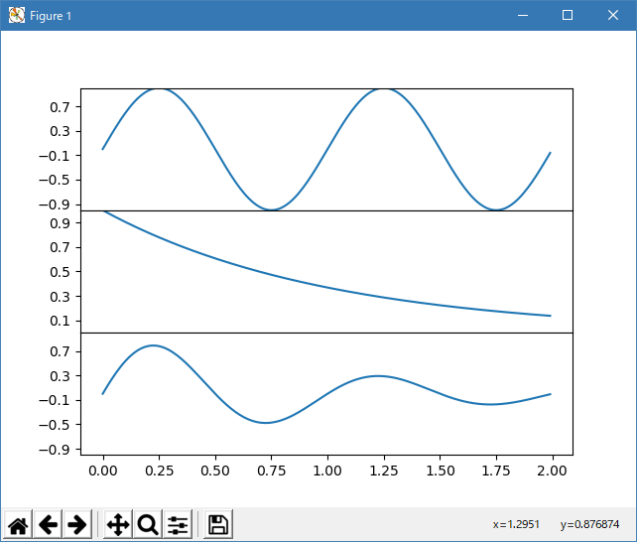Save the figure using floppy disk icon
This screenshot has height=542, width=637.
(x=219, y=525)
